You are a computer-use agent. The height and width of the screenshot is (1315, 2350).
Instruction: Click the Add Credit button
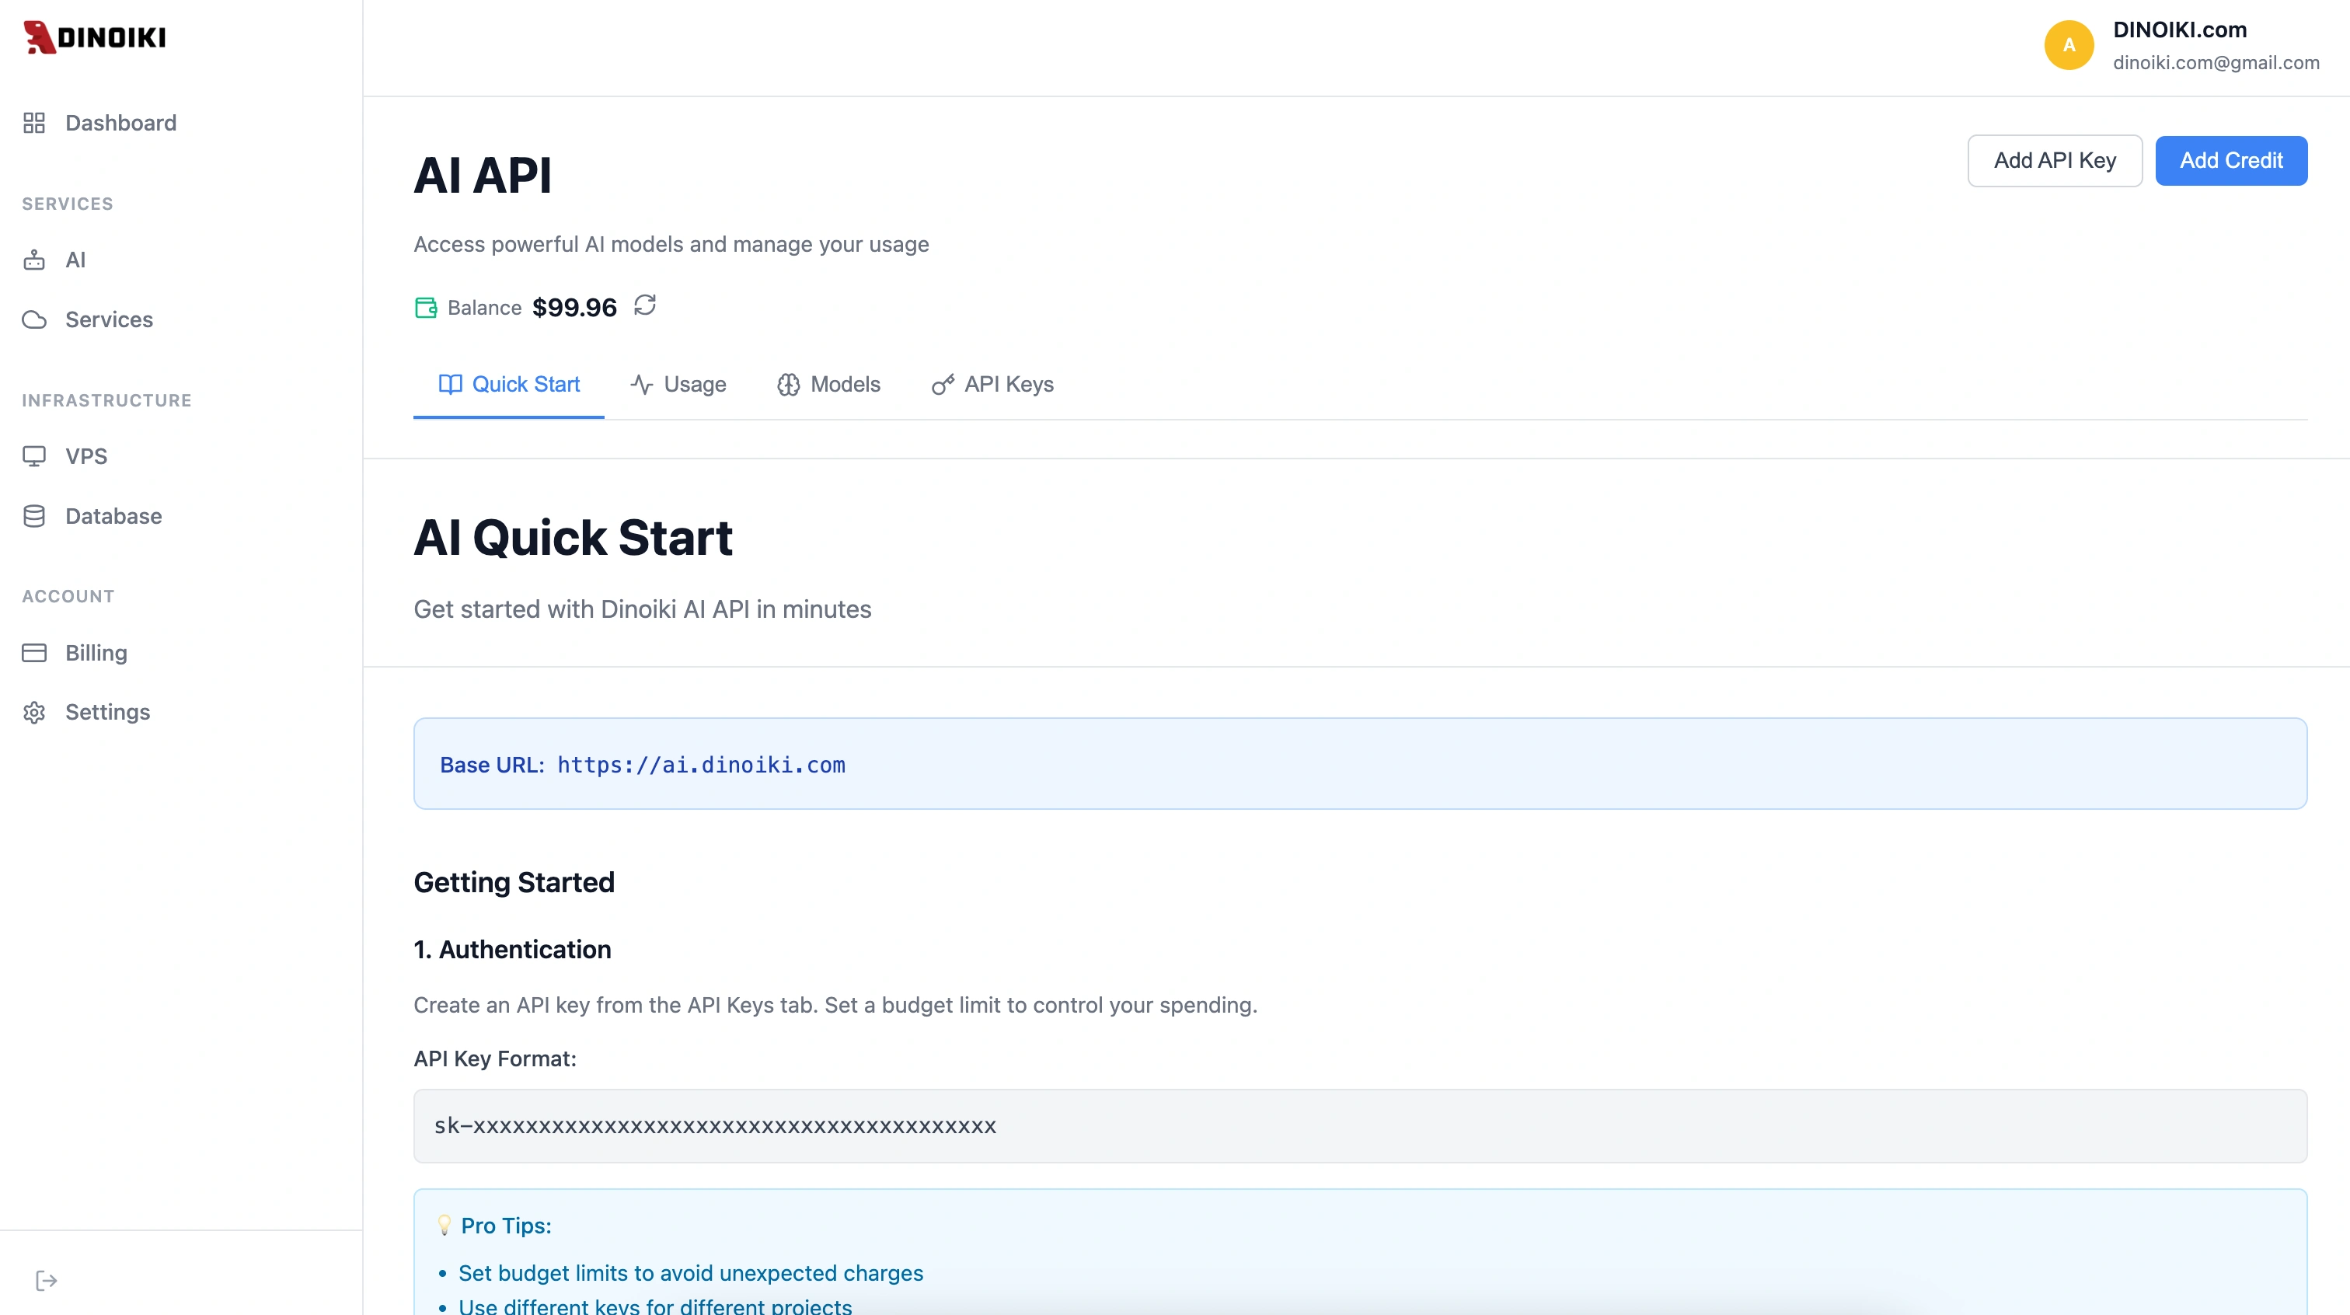(x=2231, y=161)
